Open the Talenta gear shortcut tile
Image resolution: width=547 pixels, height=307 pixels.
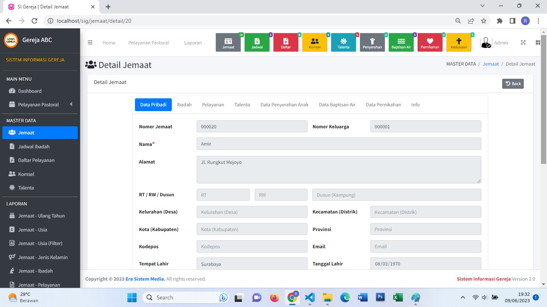coord(344,43)
